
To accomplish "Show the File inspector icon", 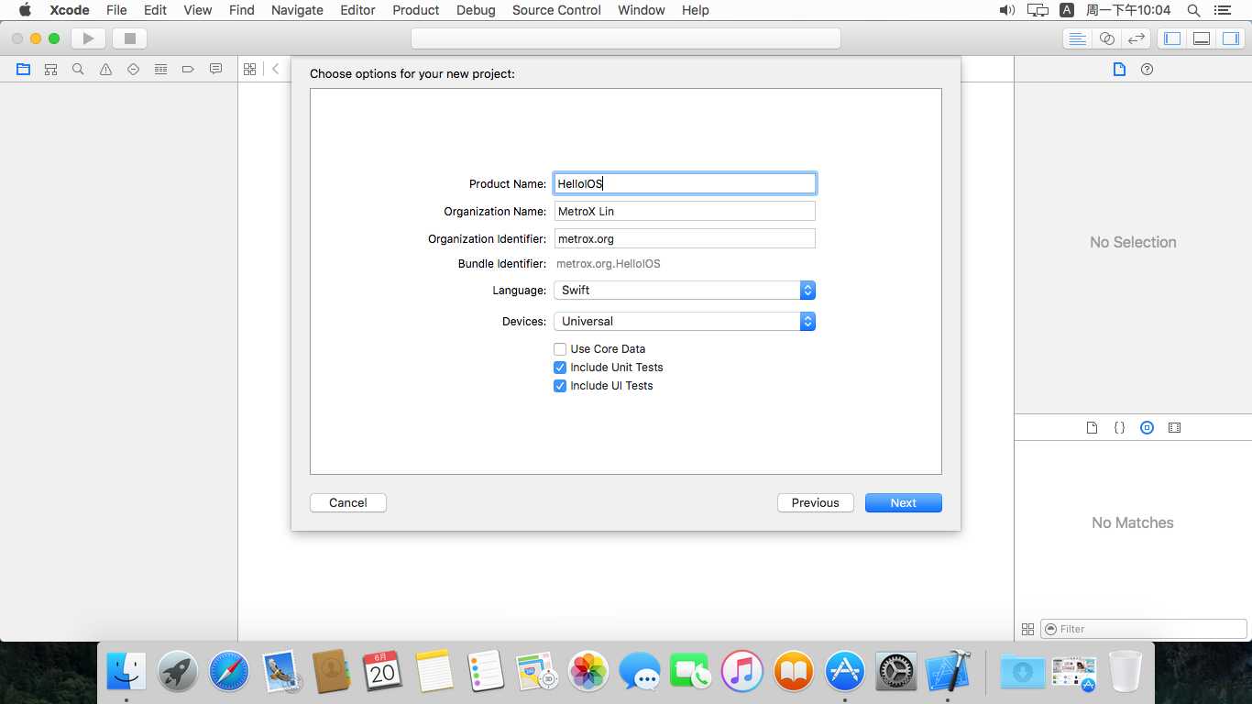I will point(1119,69).
